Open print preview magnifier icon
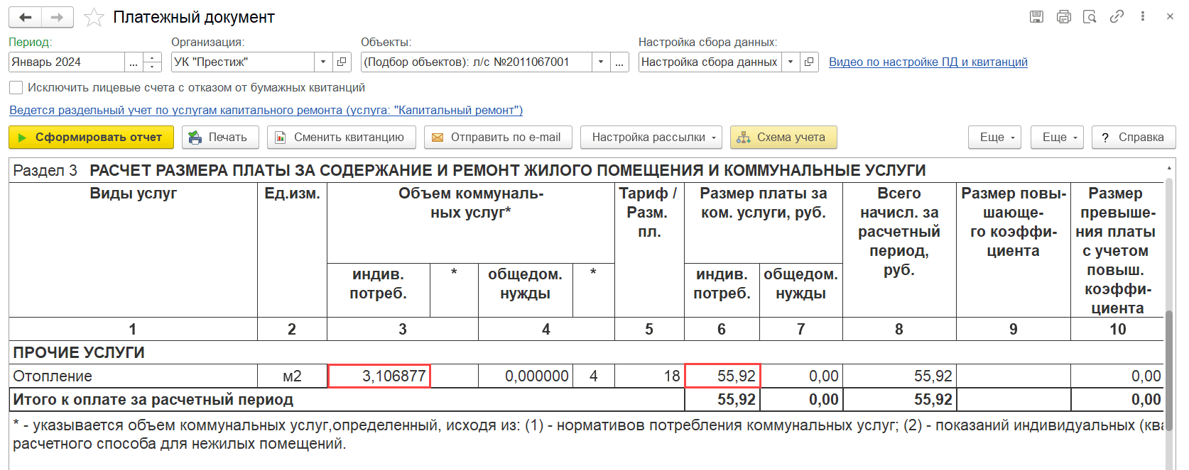The height and width of the screenshot is (470, 1189). [1090, 16]
